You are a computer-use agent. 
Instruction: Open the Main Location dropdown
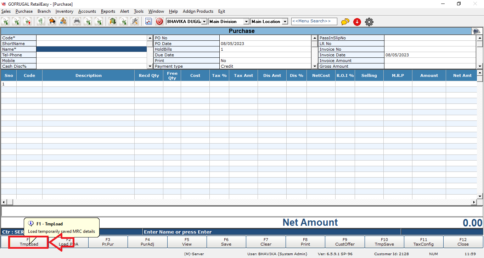click(x=287, y=22)
